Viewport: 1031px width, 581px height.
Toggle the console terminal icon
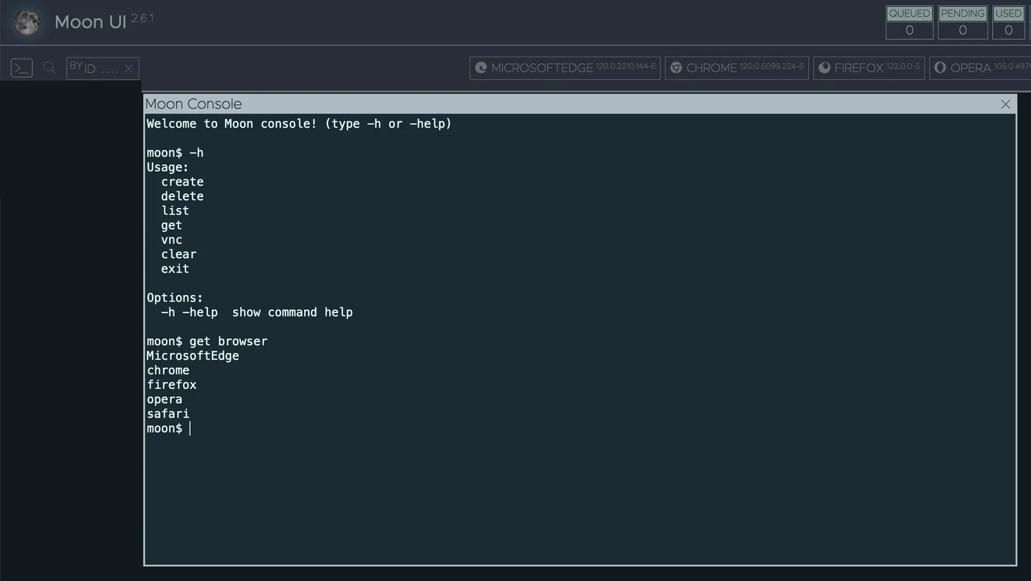pos(22,68)
